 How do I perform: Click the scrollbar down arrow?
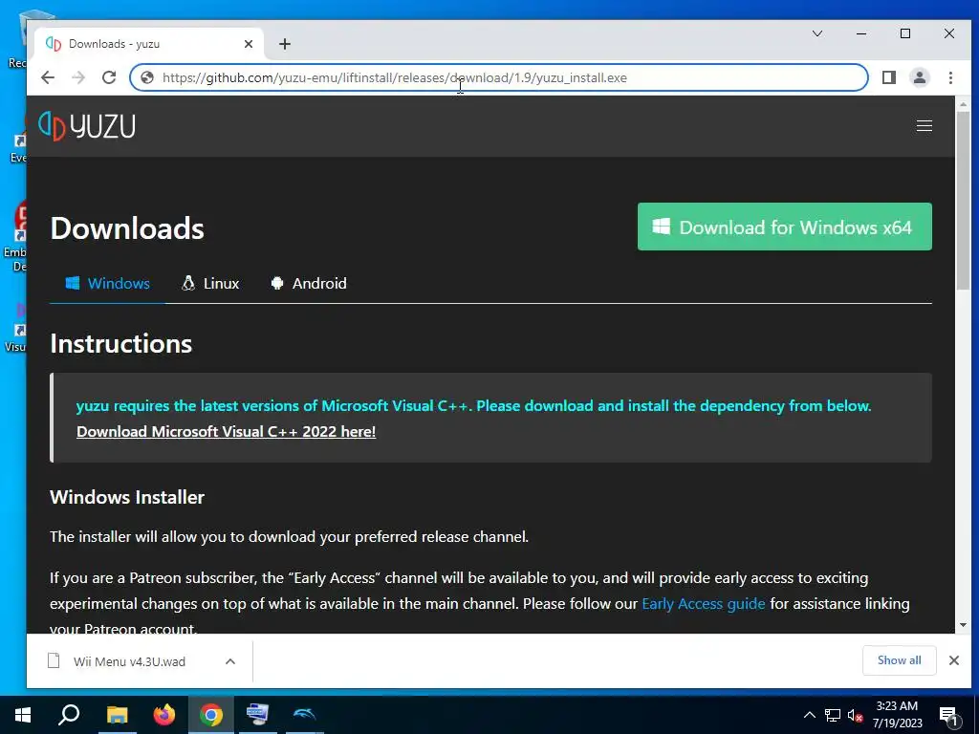964,625
